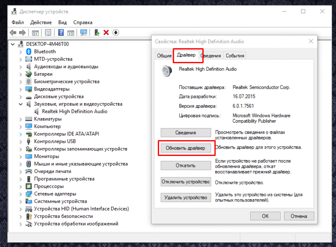
Task: Click the Клавиатуры keyboard icon
Action: pyautogui.click(x=29, y=119)
